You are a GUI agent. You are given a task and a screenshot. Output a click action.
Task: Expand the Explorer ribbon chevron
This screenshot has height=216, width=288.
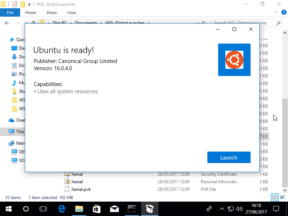[276, 12]
